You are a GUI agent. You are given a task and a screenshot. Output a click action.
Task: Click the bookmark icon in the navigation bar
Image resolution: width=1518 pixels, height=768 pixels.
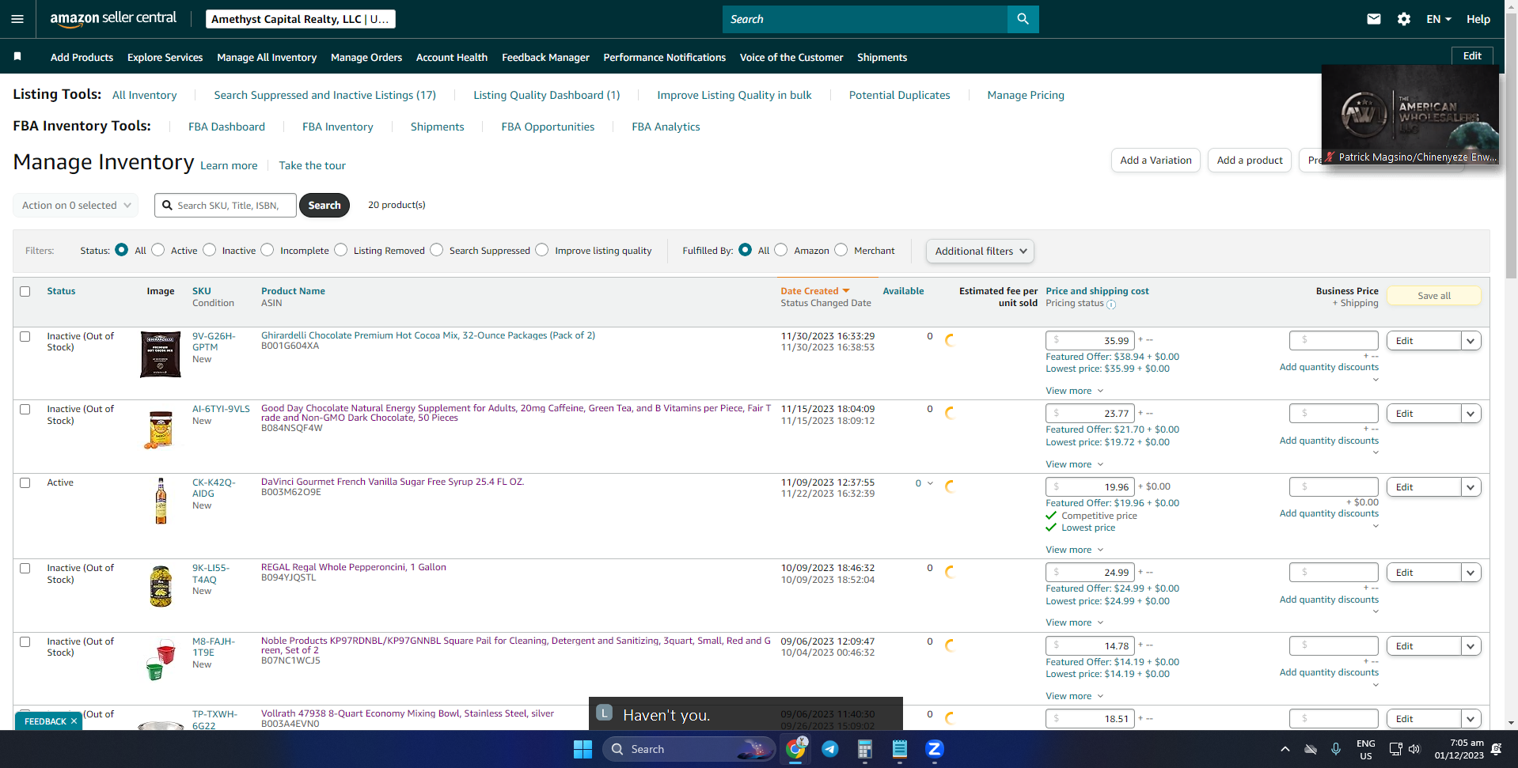17,57
